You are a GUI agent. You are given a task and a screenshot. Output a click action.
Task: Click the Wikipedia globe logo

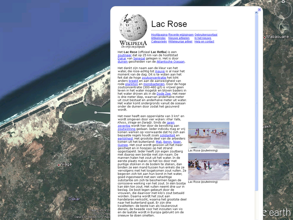click(133, 27)
